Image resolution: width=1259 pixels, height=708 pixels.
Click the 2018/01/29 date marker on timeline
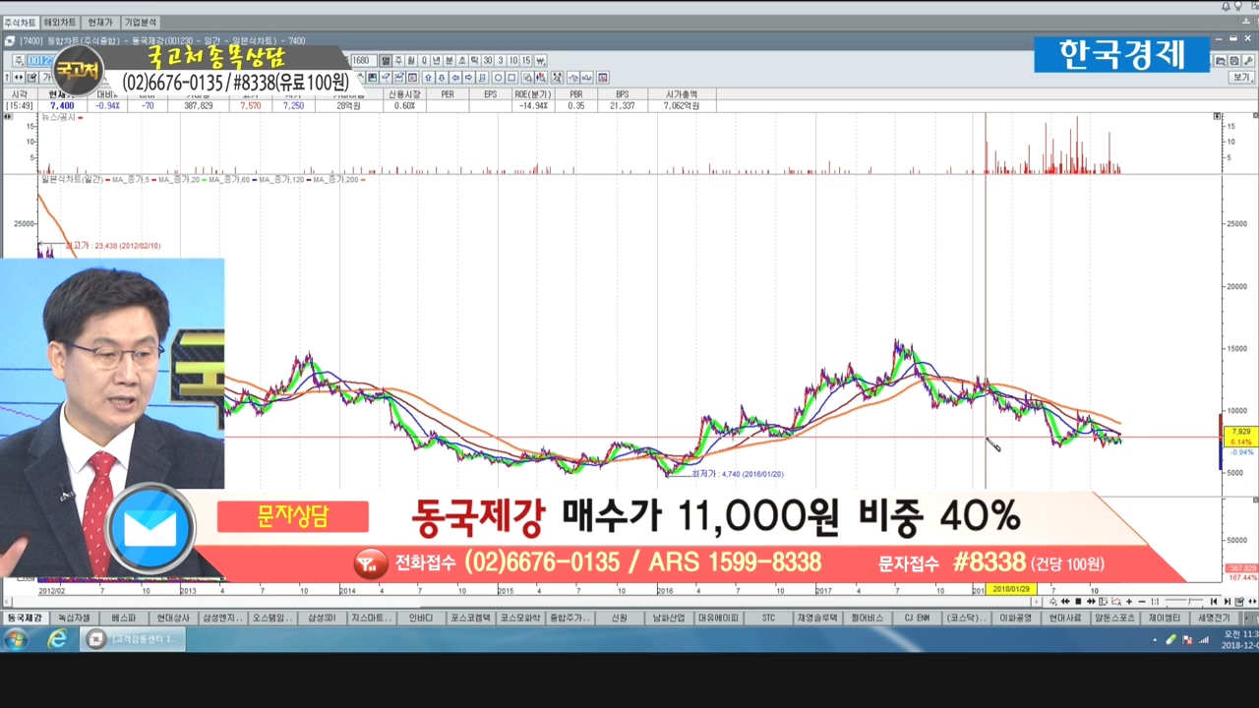(x=1010, y=589)
